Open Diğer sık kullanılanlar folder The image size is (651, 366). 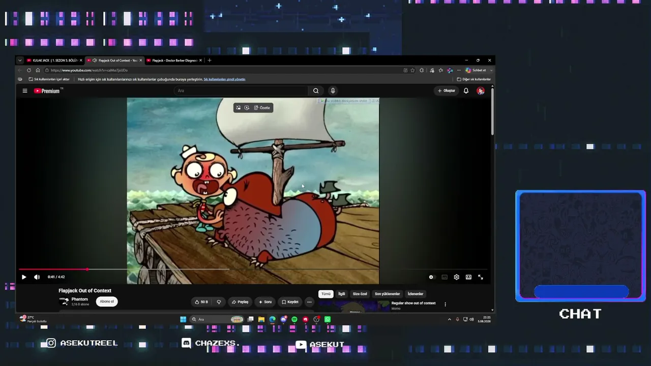[474, 79]
